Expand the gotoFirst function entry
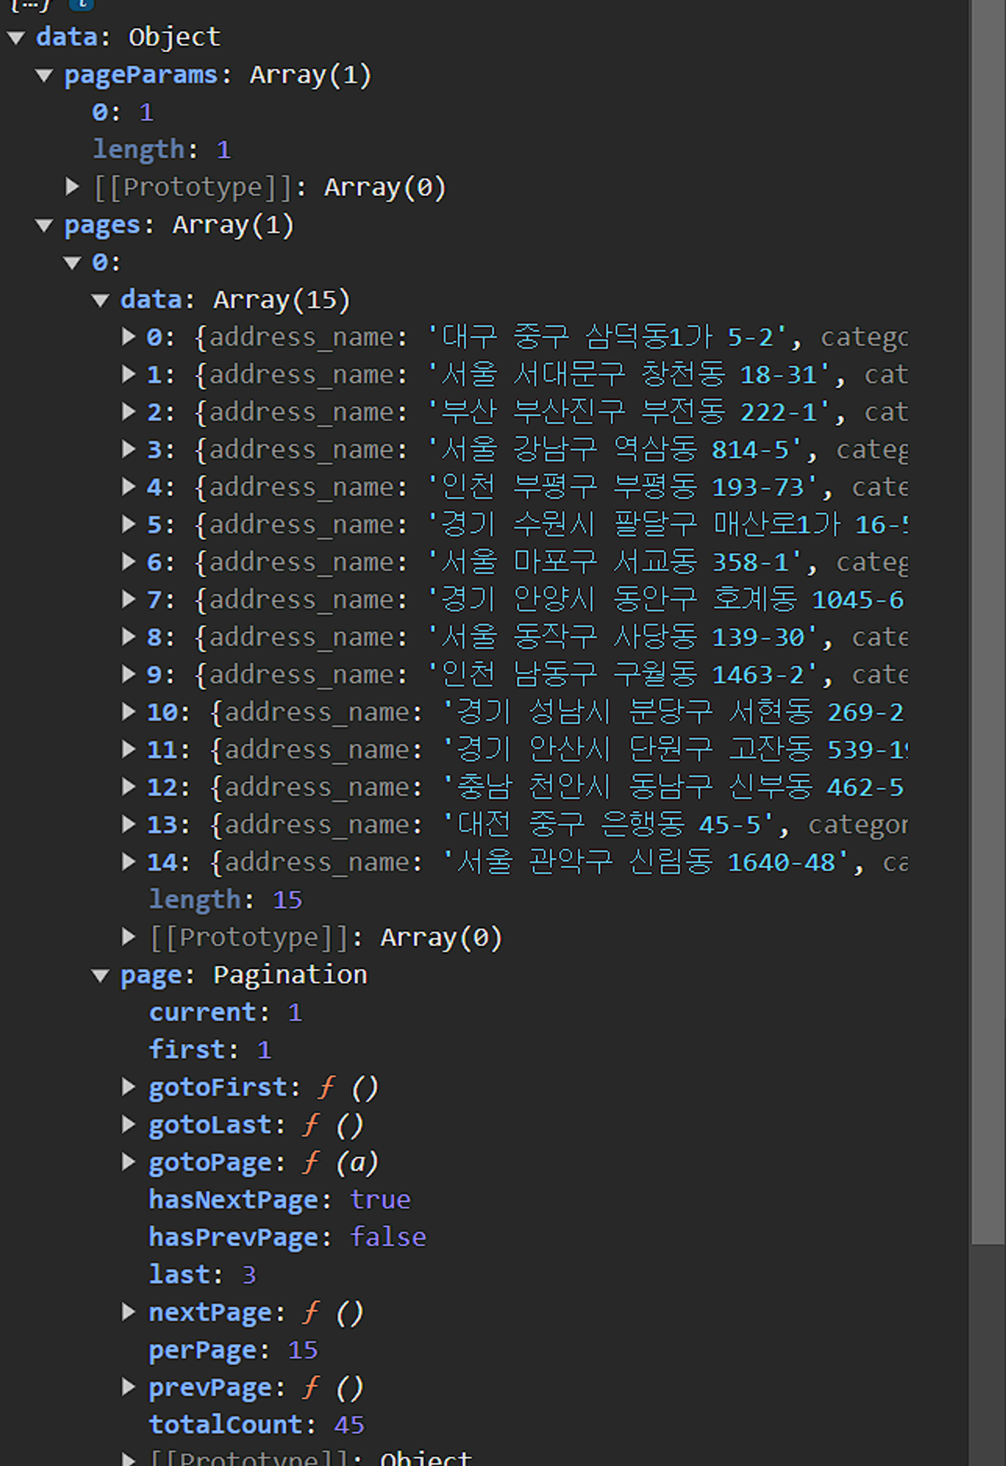Viewport: 1006px width, 1466px height. coord(129,1087)
